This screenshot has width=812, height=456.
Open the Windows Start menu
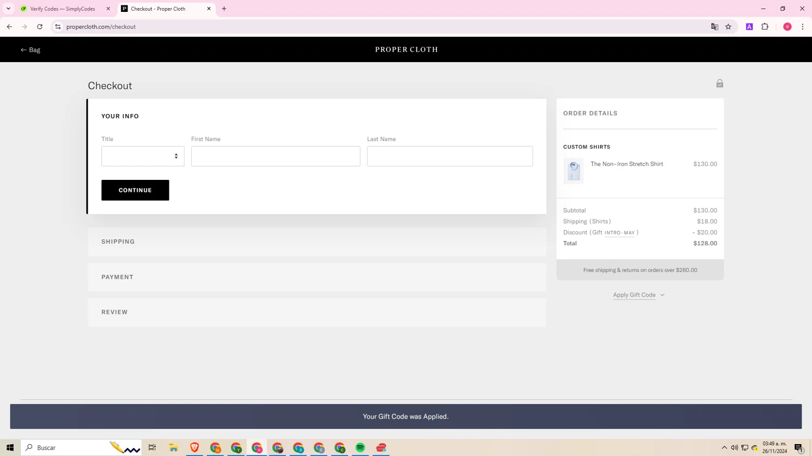click(10, 447)
